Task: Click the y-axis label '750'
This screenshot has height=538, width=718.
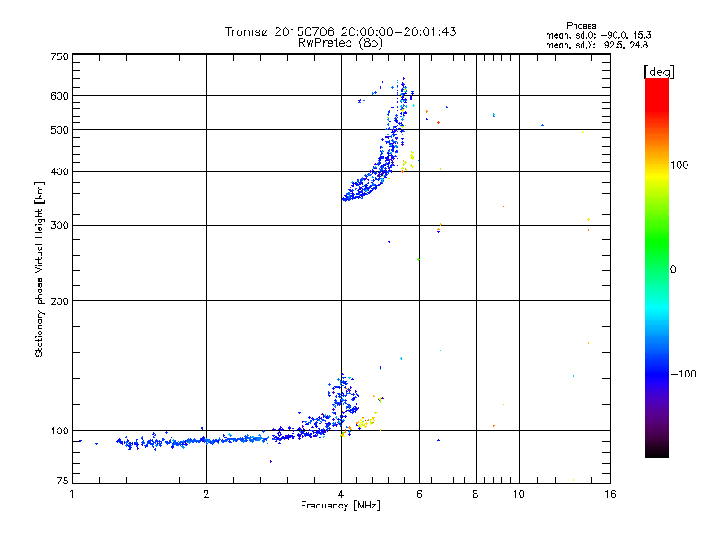Action: tap(59, 56)
